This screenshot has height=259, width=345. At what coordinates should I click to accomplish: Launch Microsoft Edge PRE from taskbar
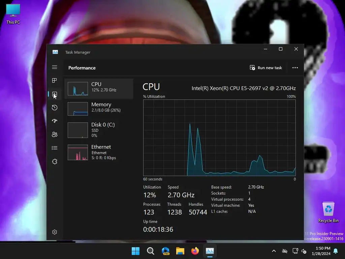coord(165,251)
